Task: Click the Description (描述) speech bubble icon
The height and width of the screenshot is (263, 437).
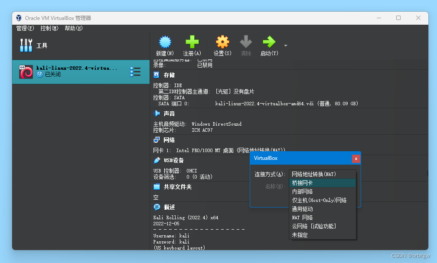Action: click(157, 207)
